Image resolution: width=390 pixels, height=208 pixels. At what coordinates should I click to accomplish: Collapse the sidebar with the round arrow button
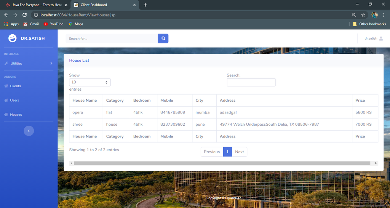point(29,131)
